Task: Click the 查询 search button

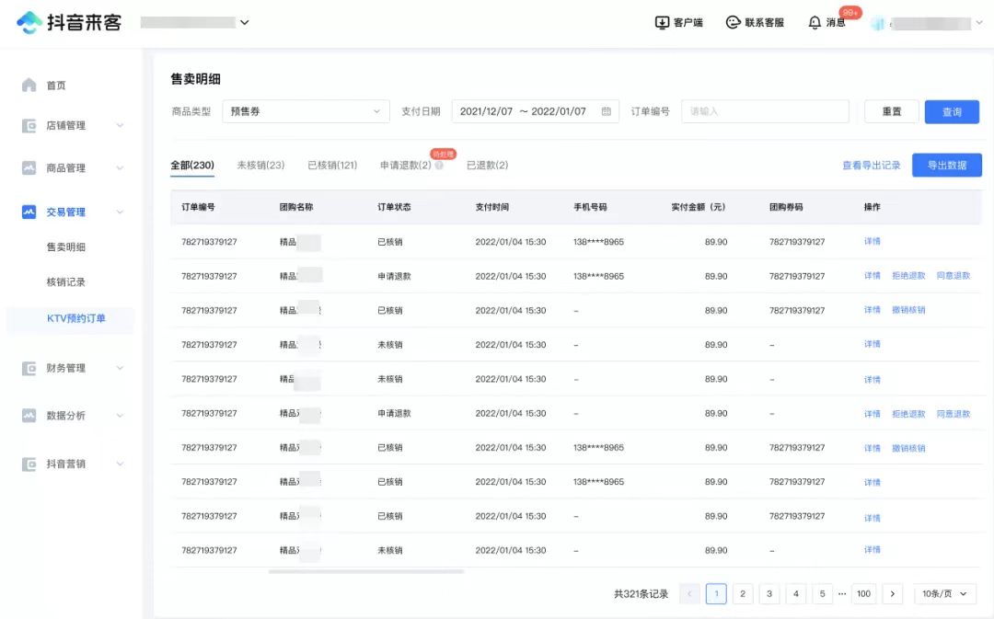Action: pos(952,110)
